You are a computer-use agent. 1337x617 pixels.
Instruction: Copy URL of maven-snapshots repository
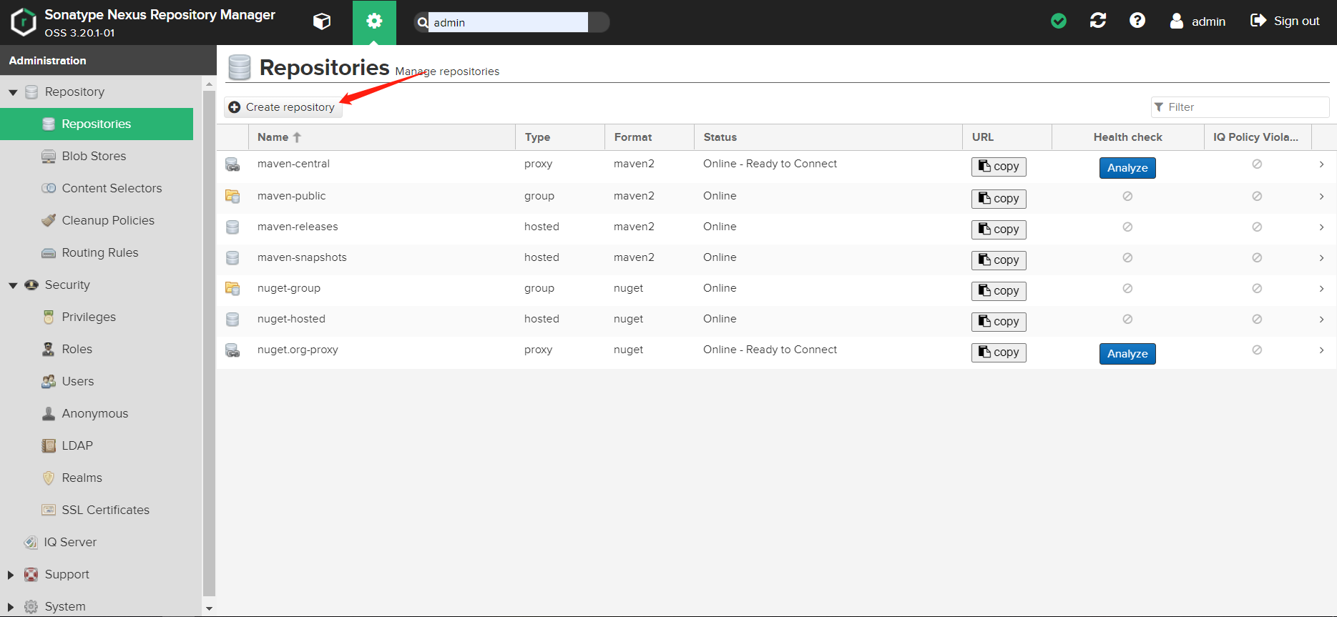(x=999, y=260)
